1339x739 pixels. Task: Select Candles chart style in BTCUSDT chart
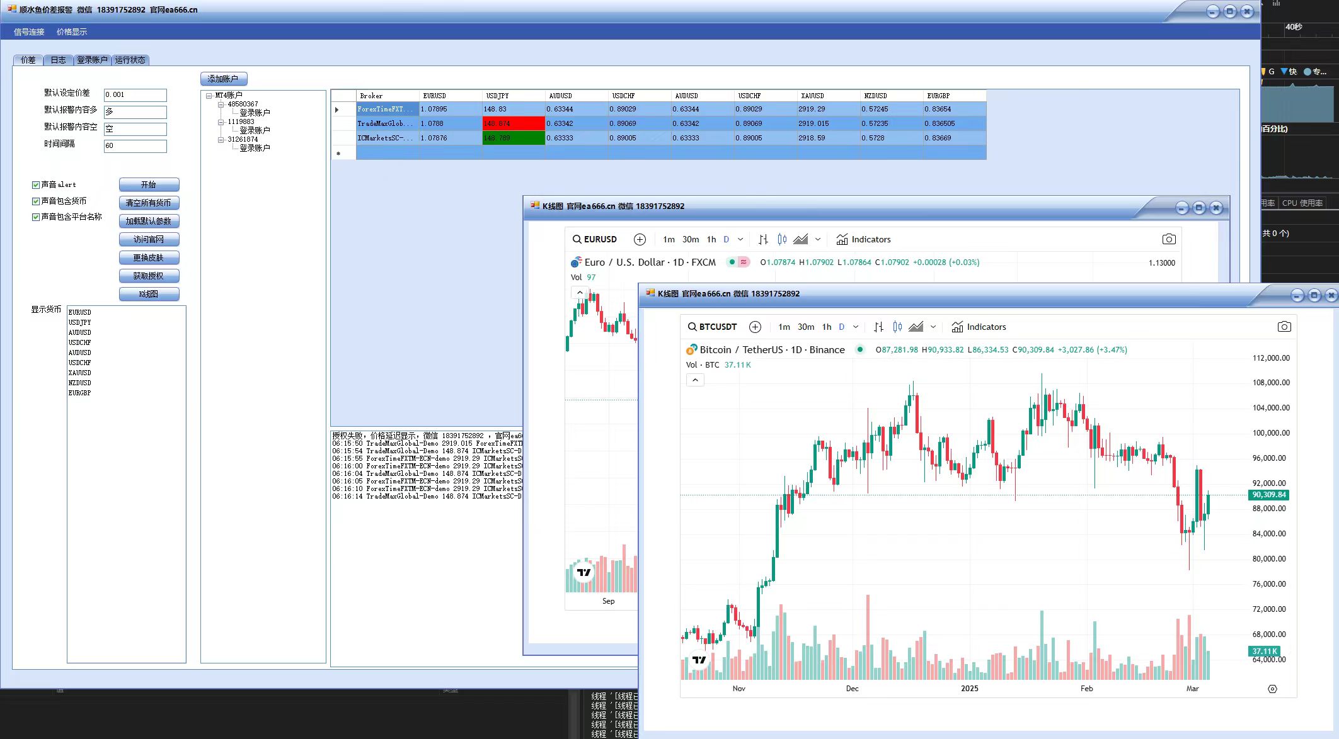(897, 327)
